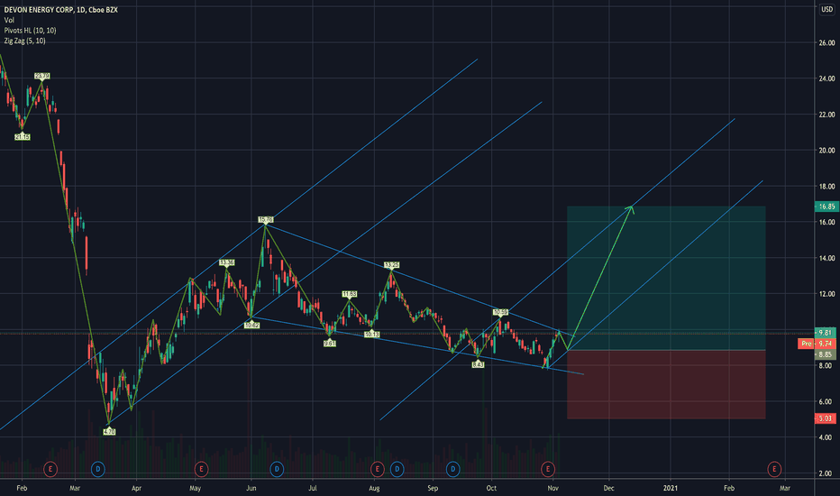This screenshot has height=496, width=840.
Task: Select the green projection arrow tip
Action: click(x=632, y=208)
